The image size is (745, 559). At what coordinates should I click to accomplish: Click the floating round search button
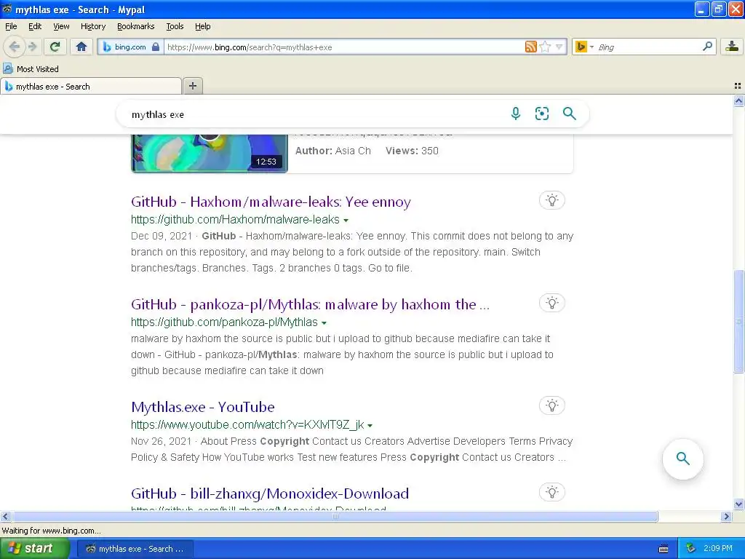682,459
